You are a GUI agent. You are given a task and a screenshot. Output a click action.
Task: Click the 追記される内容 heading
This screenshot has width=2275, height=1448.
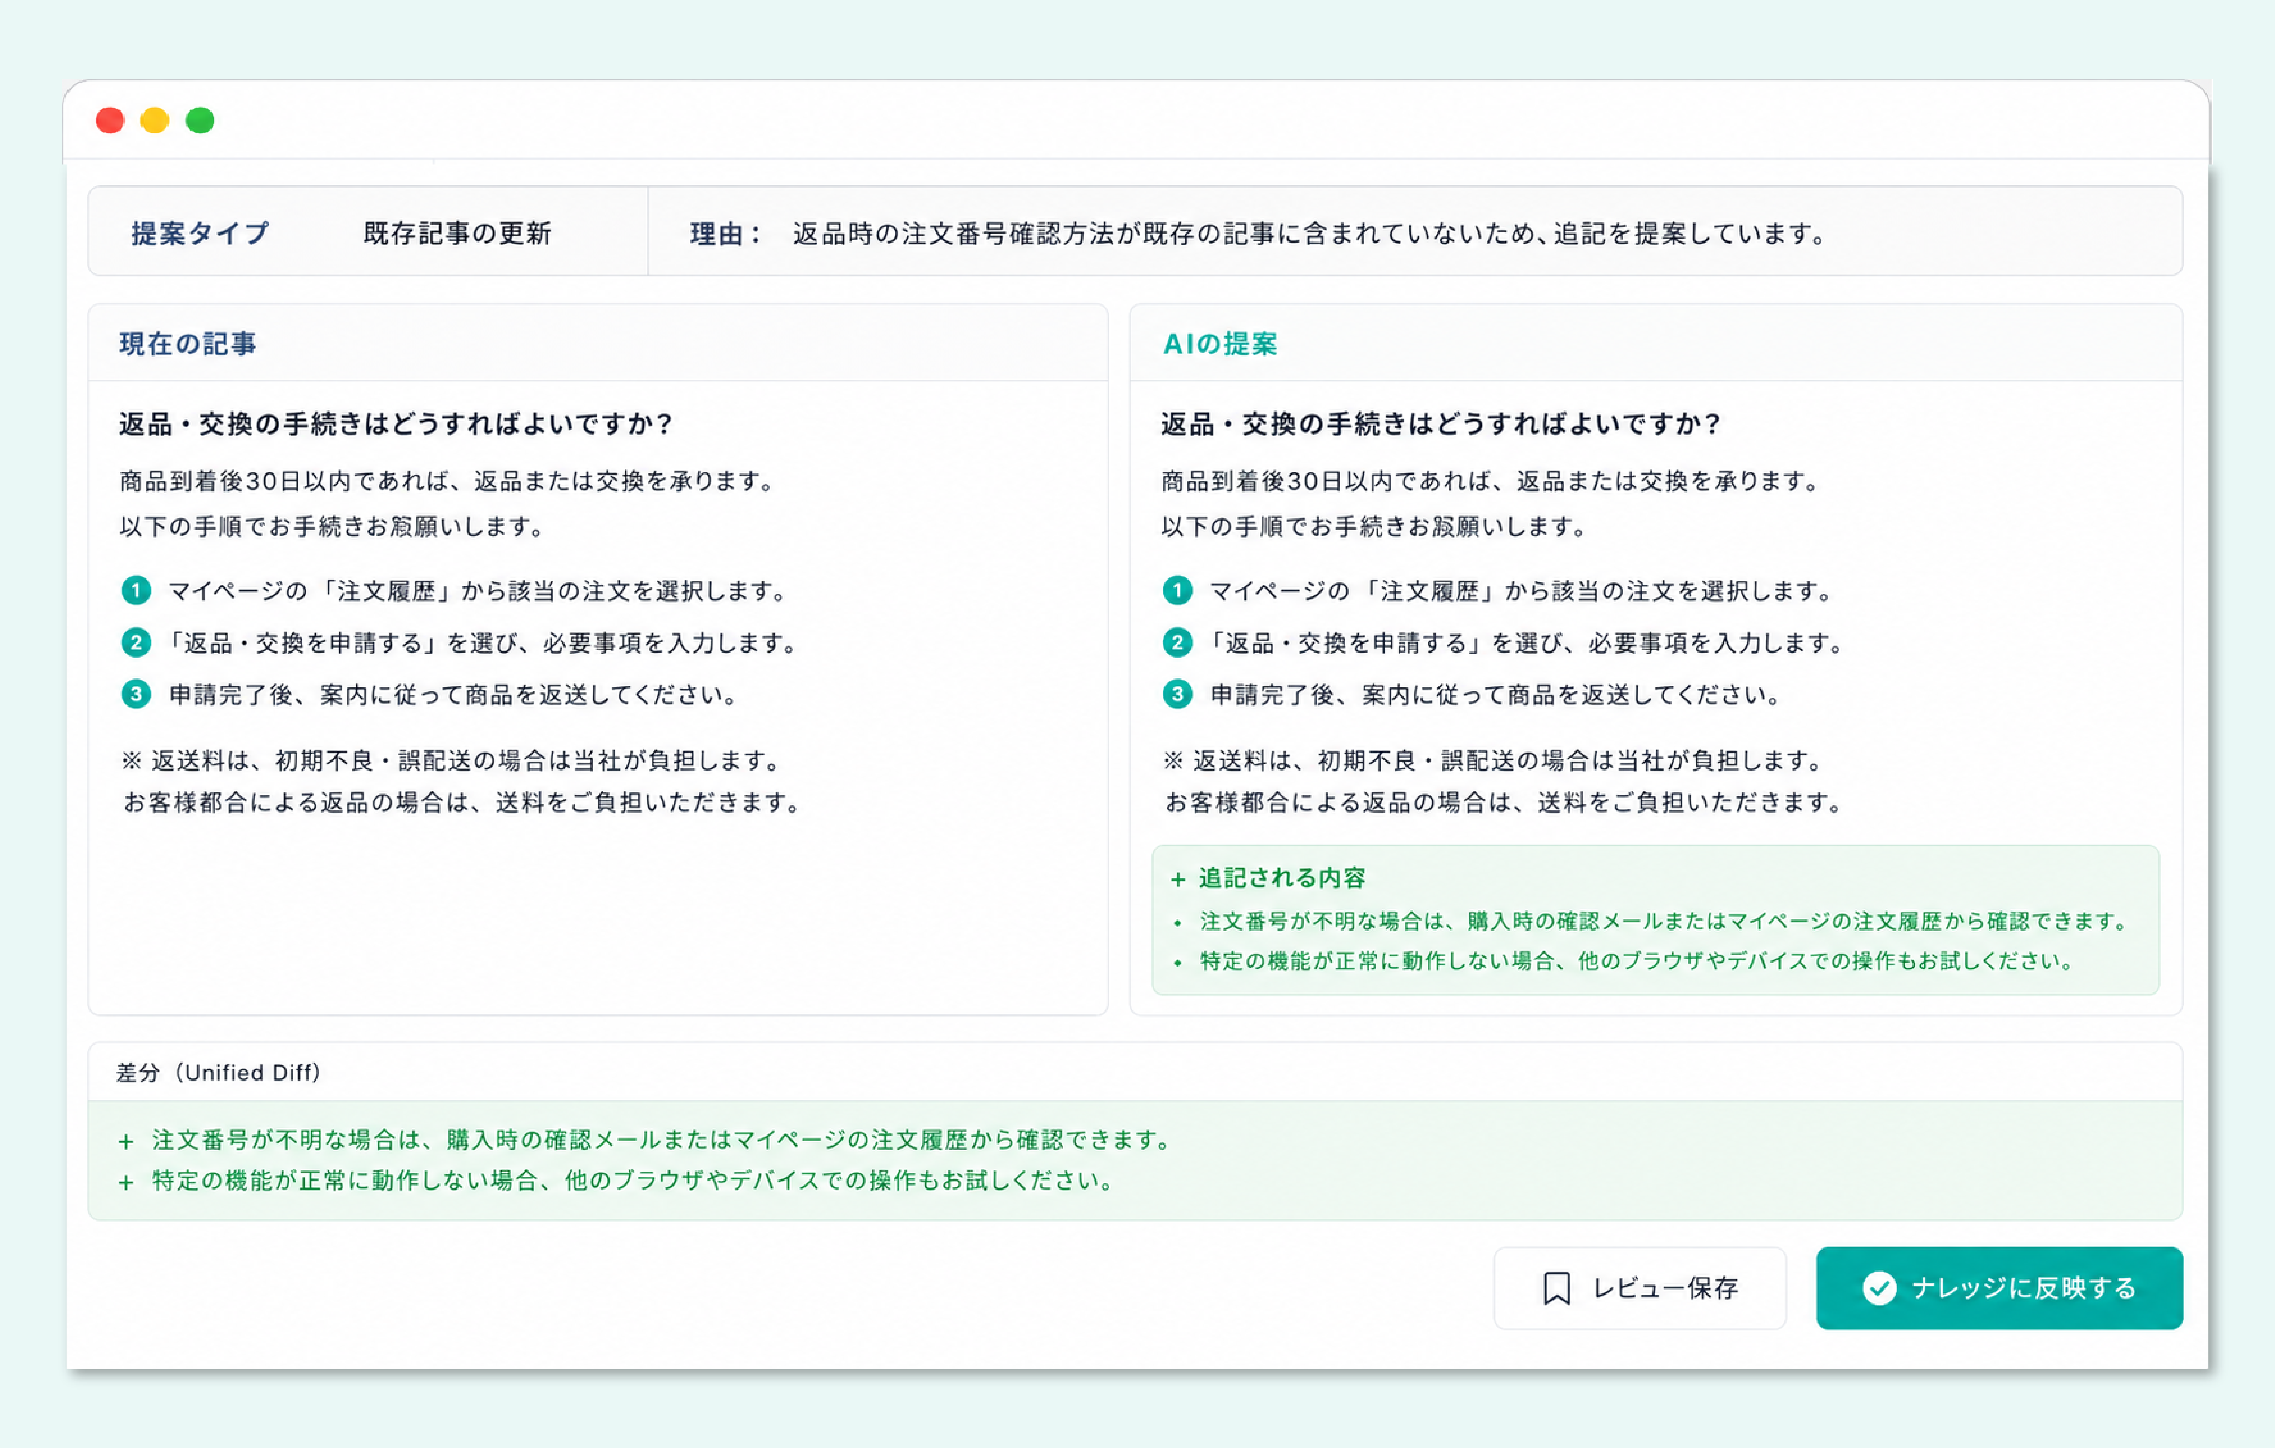[x=1282, y=878]
